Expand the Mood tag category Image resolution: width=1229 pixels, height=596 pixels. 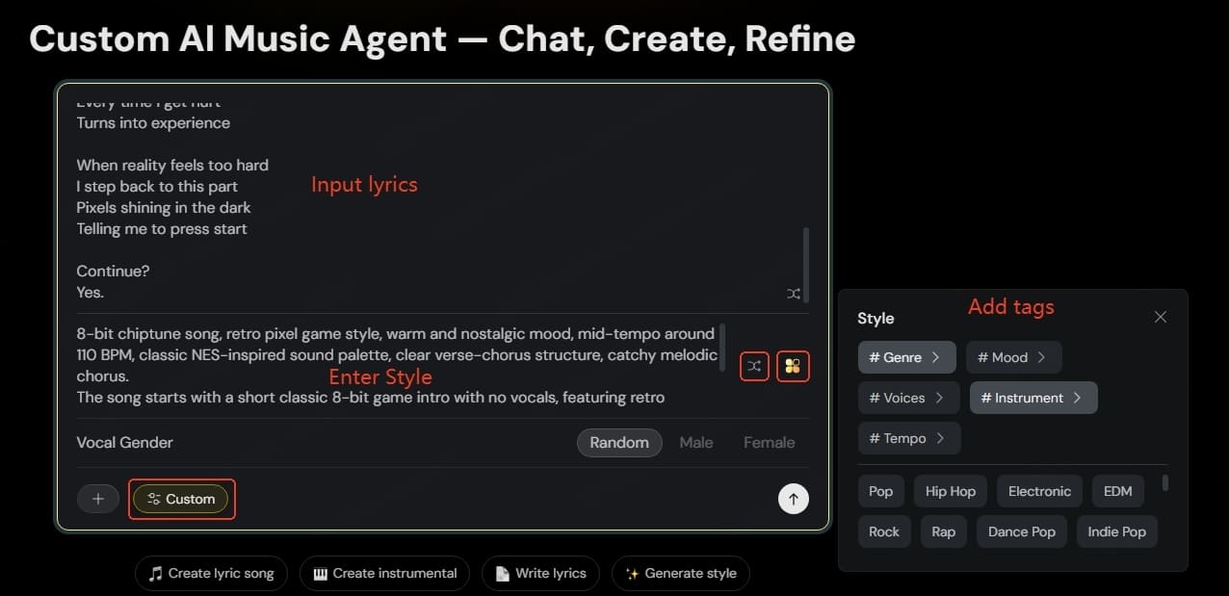coord(1012,357)
